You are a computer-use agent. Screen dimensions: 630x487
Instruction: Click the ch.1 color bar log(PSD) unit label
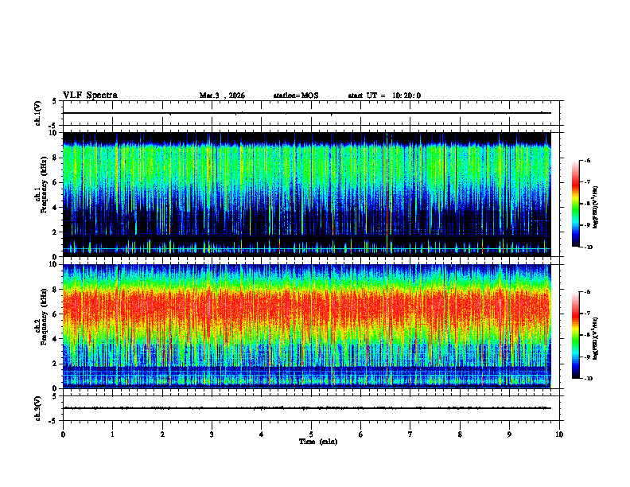tap(596, 208)
